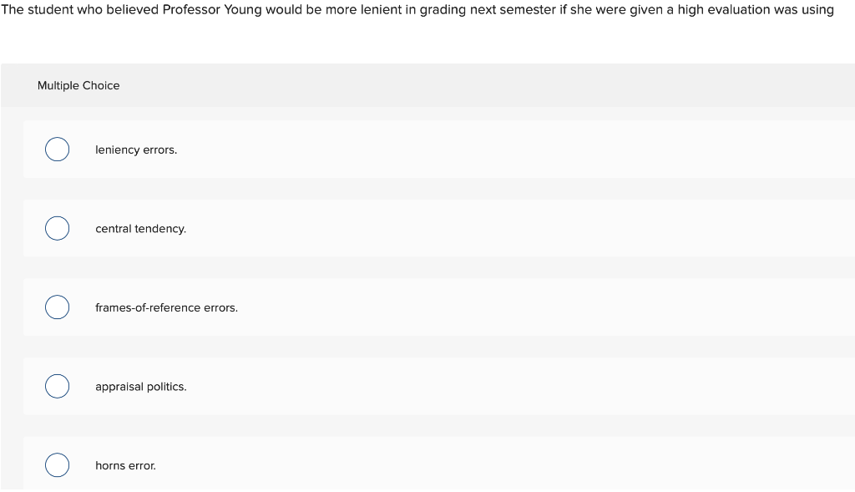Image resolution: width=855 pixels, height=492 pixels.
Task: Click the leniency errors answer text
Action: pos(136,150)
